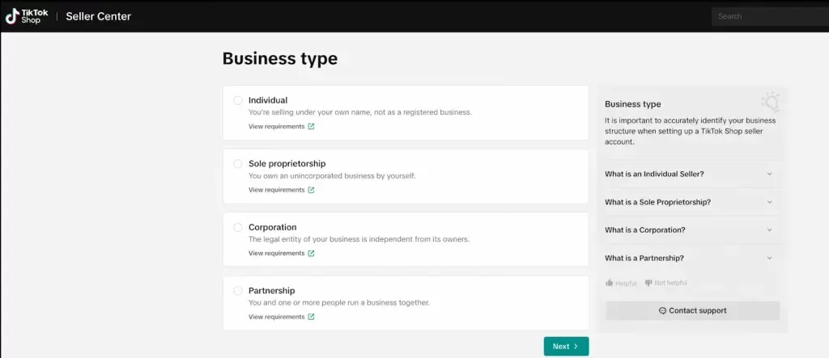This screenshot has height=358, width=829.
Task: Click the thumbs-down Not helpful icon
Action: coord(648,283)
